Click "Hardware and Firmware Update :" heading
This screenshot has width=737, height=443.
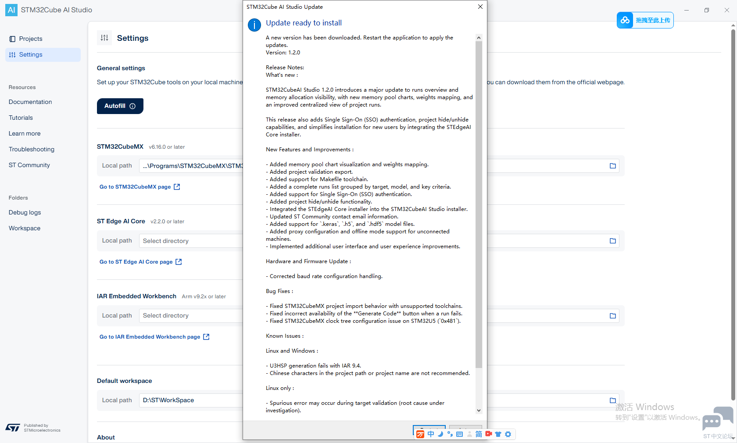[308, 261]
